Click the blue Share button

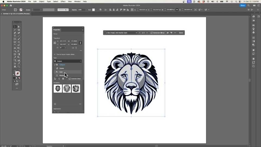242,5
